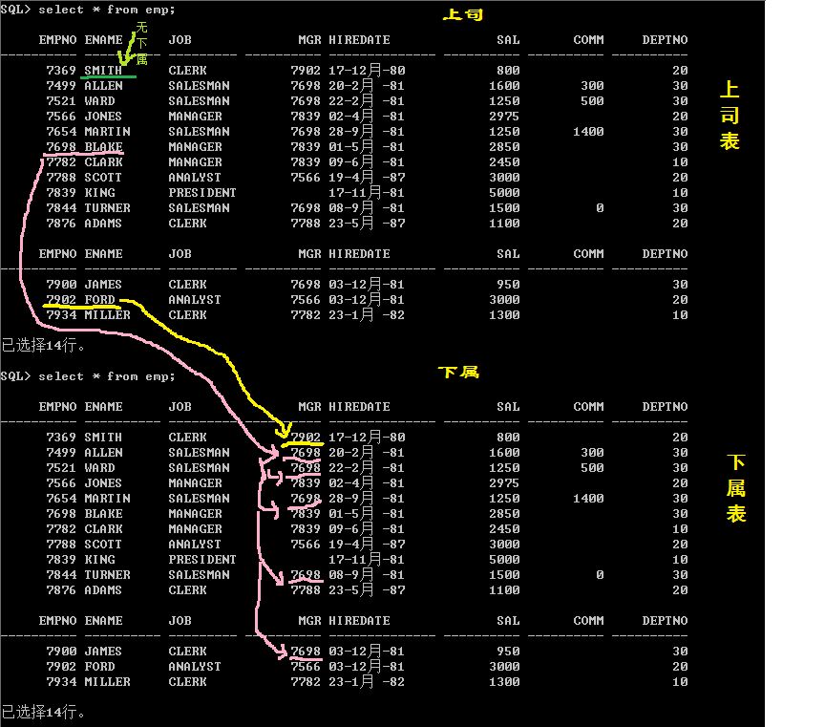The width and height of the screenshot is (825, 727).
Task: Select COMM value 0 in second query output
Action: click(600, 575)
